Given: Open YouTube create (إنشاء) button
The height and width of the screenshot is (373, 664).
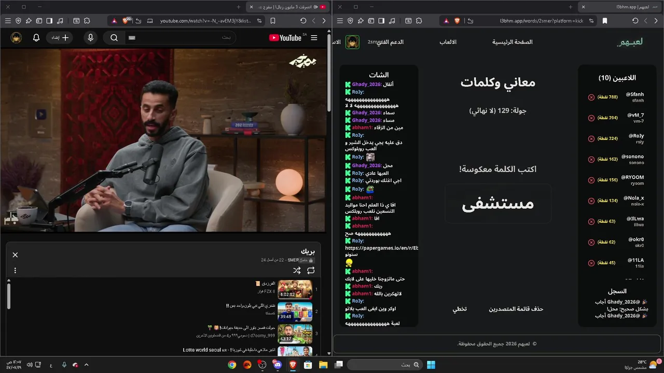Looking at the screenshot, I should point(60,38).
